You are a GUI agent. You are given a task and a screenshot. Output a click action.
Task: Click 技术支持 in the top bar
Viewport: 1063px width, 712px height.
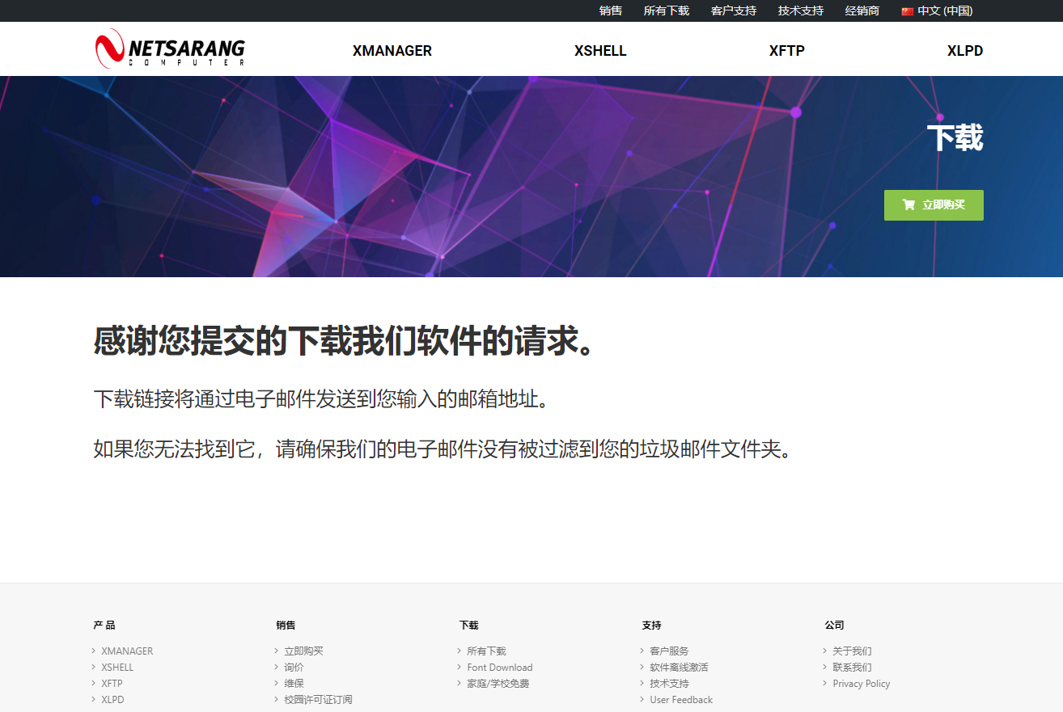click(800, 11)
